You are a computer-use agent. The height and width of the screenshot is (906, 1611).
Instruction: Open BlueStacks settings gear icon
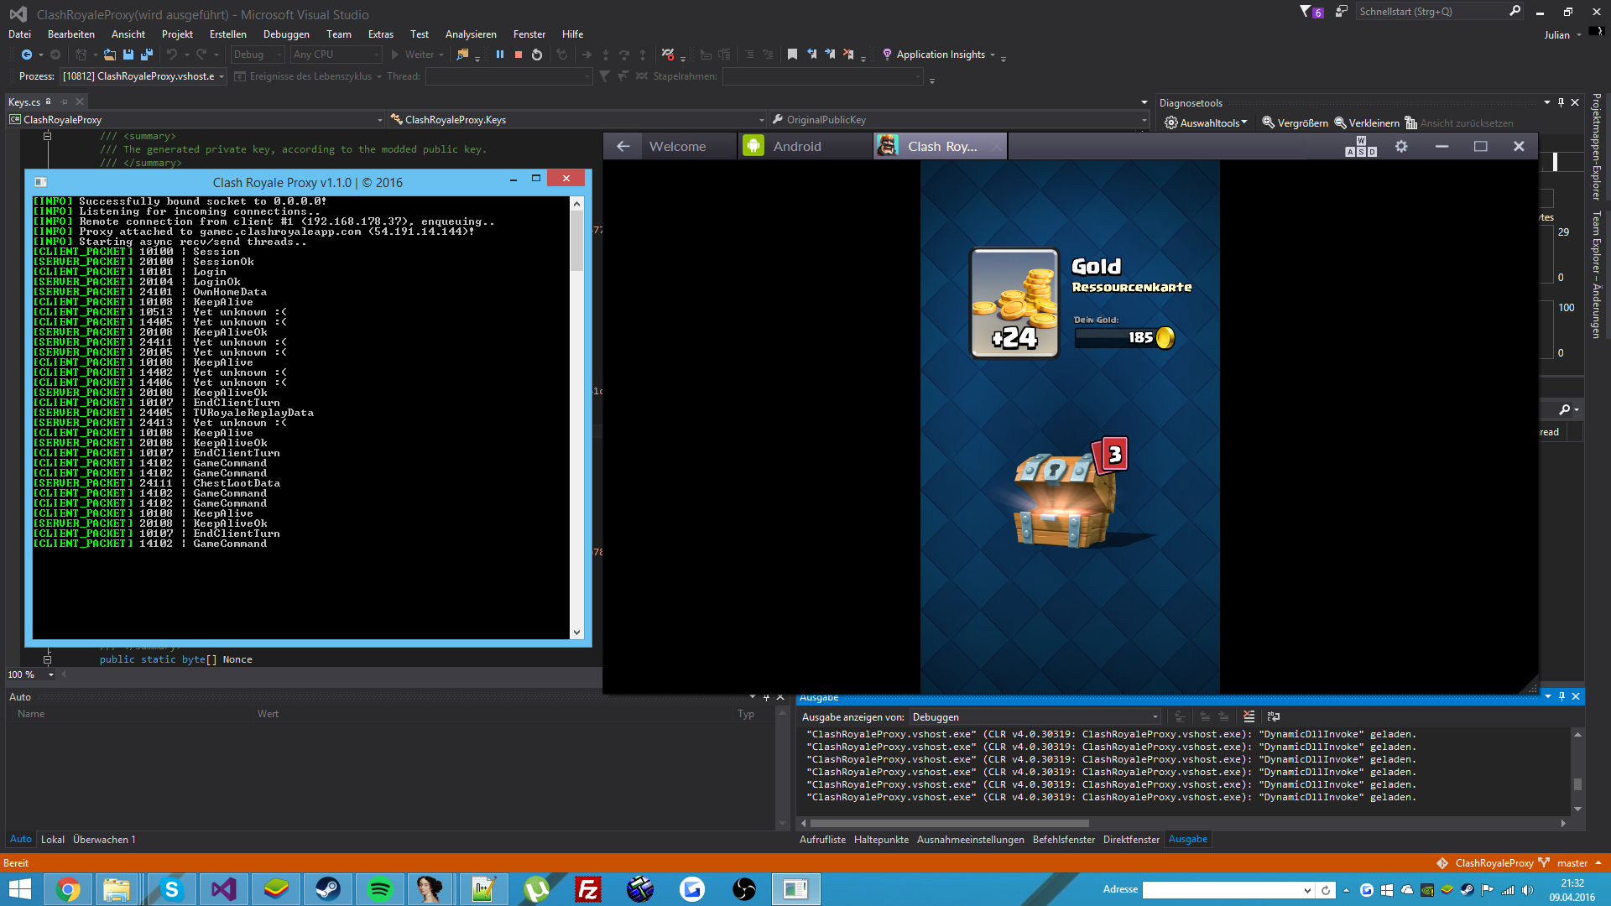pyautogui.click(x=1401, y=146)
